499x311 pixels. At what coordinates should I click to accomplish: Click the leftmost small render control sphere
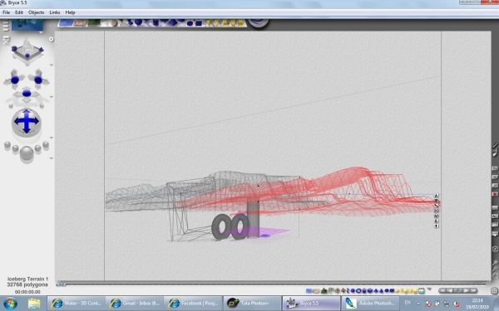pos(7,145)
